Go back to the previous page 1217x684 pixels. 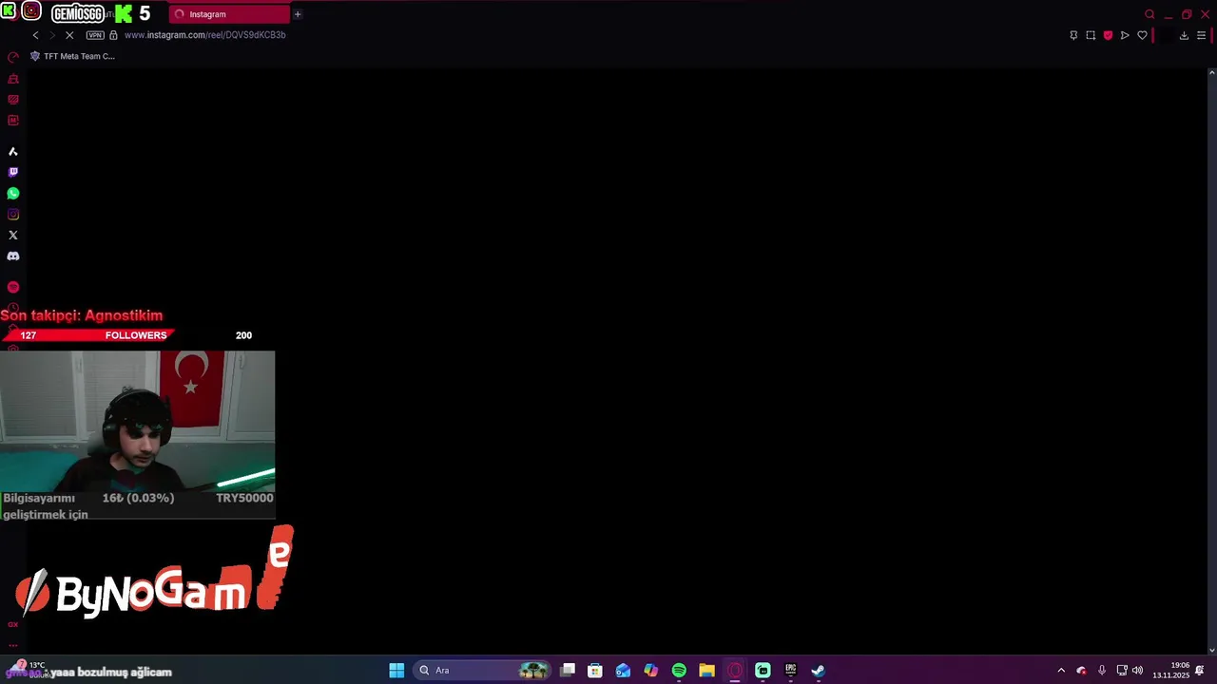(36, 35)
